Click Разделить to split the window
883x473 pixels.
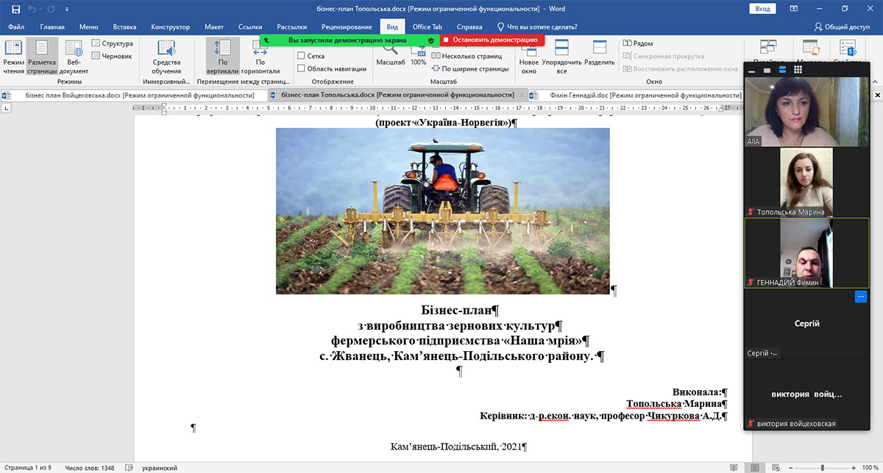coord(599,56)
